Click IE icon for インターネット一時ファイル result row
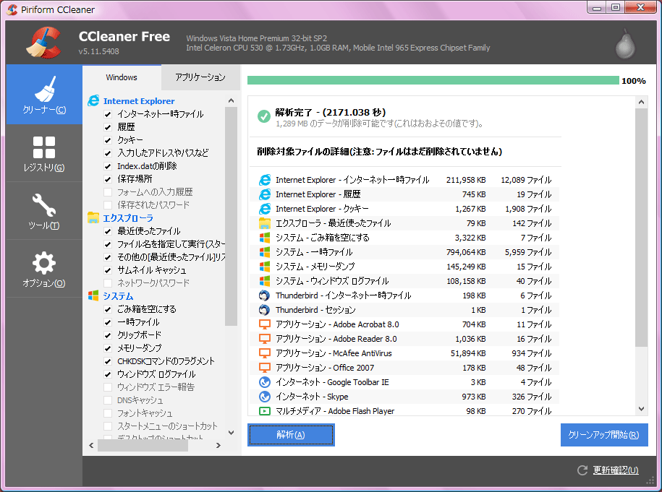This screenshot has width=662, height=492. tap(265, 180)
